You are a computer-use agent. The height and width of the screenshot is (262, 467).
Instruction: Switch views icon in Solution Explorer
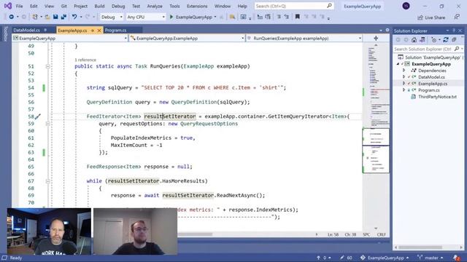[422, 40]
